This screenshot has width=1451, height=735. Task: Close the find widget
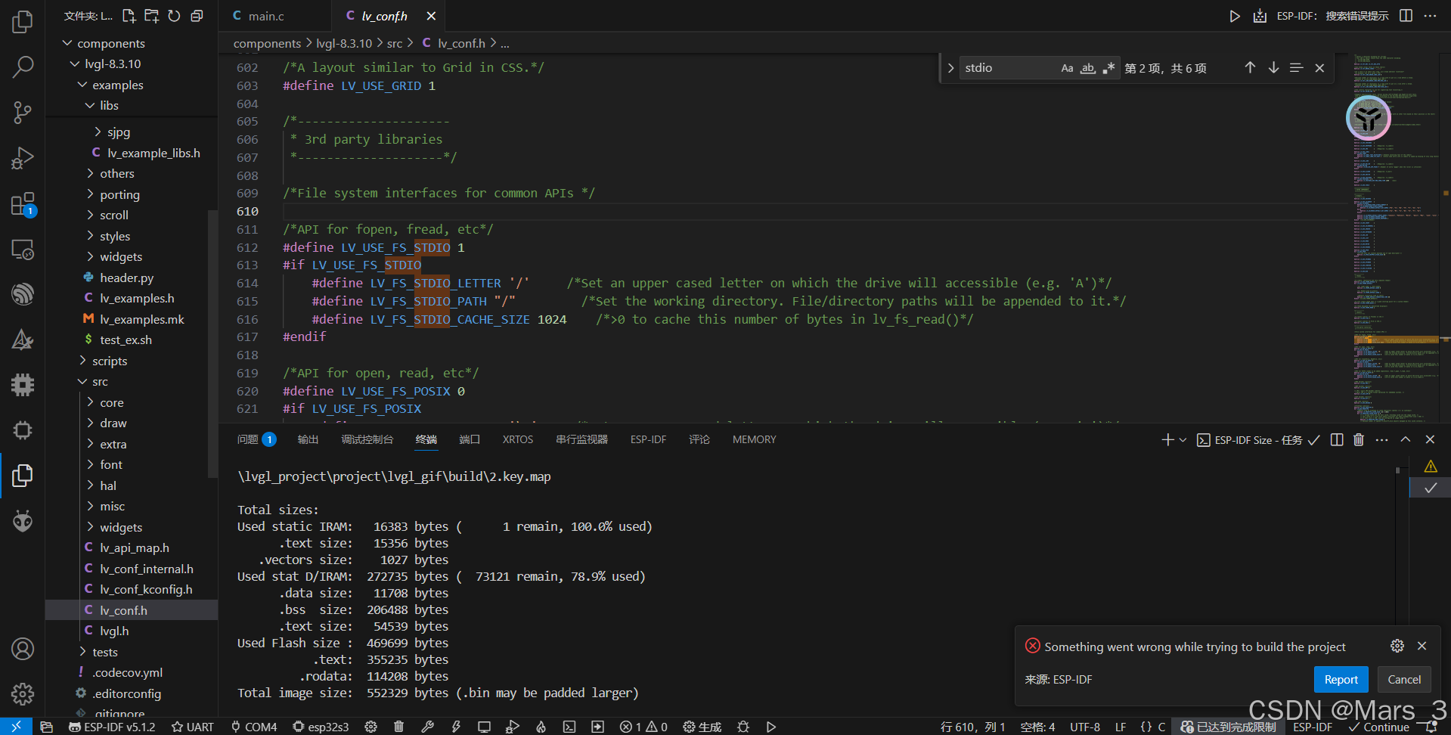1319,68
